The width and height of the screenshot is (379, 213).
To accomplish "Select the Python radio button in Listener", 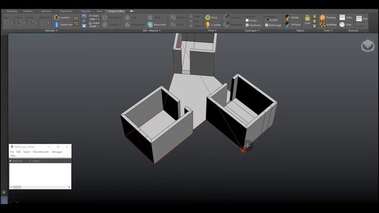I will (x=30, y=161).
